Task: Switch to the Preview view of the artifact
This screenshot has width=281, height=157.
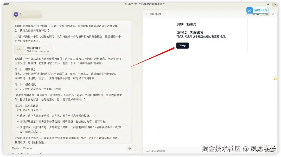Action: pyautogui.click(x=256, y=14)
